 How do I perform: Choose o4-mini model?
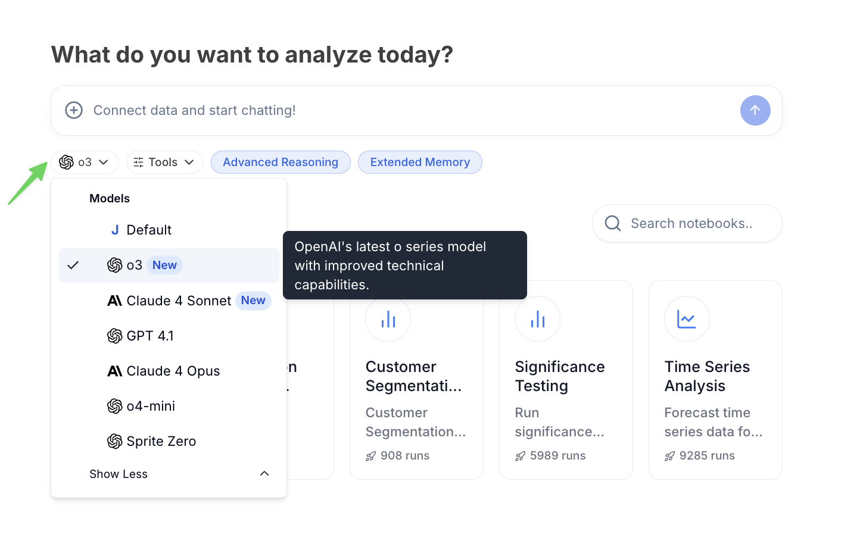pos(169,406)
